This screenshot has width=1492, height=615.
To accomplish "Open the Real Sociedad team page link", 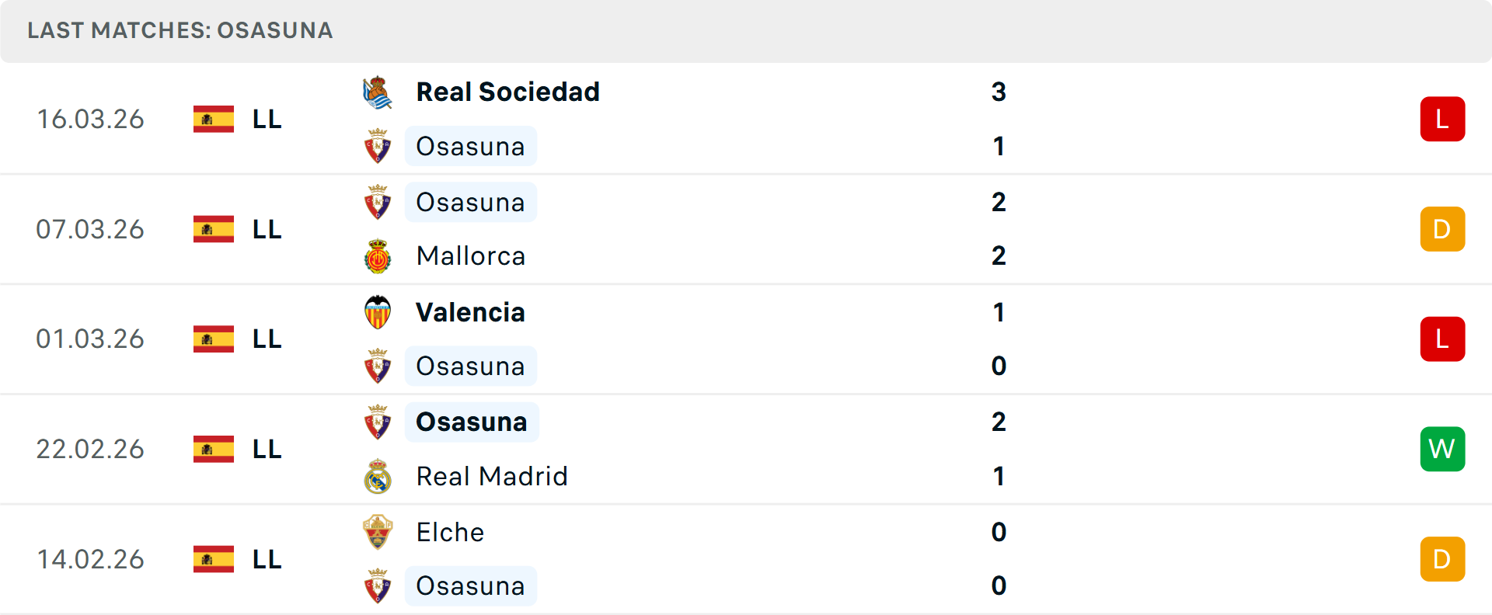I will [x=508, y=91].
